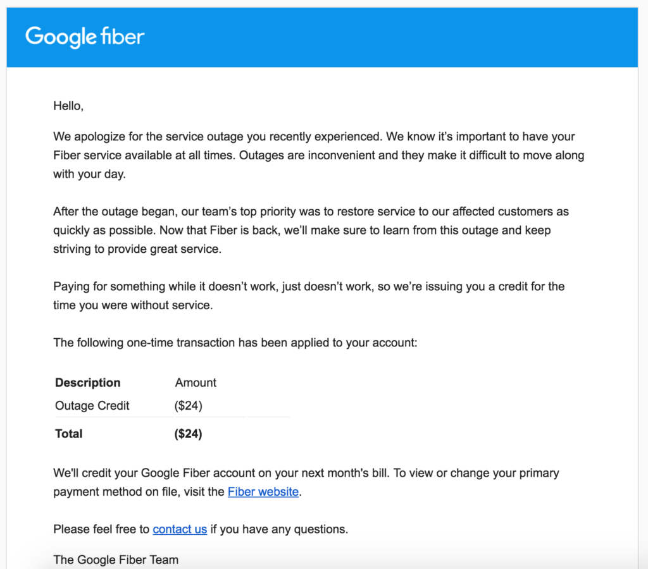The image size is (648, 569).
Task: Open the Fiber website link
Action: coord(263,492)
